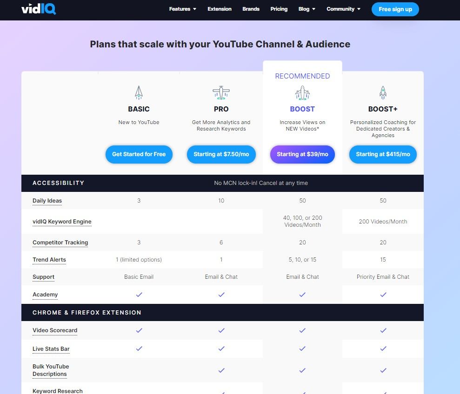
Task: Click the CHROME & FIREFOX EXTENSION header
Action: pyautogui.click(x=87, y=313)
